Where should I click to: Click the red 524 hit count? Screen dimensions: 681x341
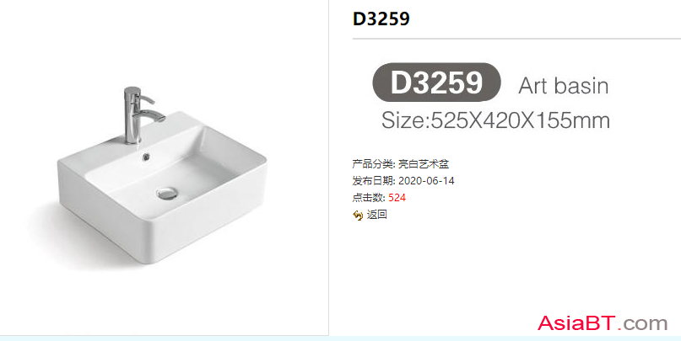[397, 198]
